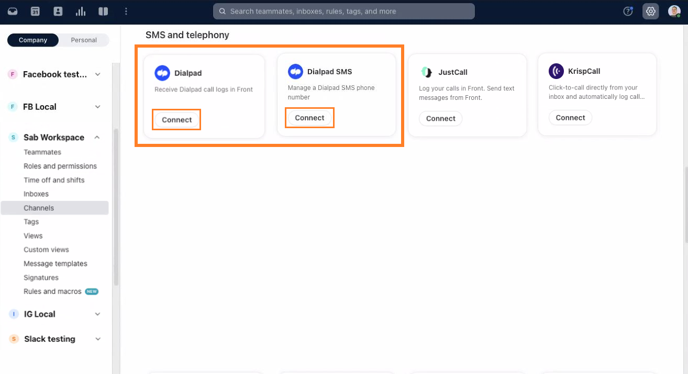Open the inbox icon in top bar
The image size is (688, 374).
(x=12, y=11)
